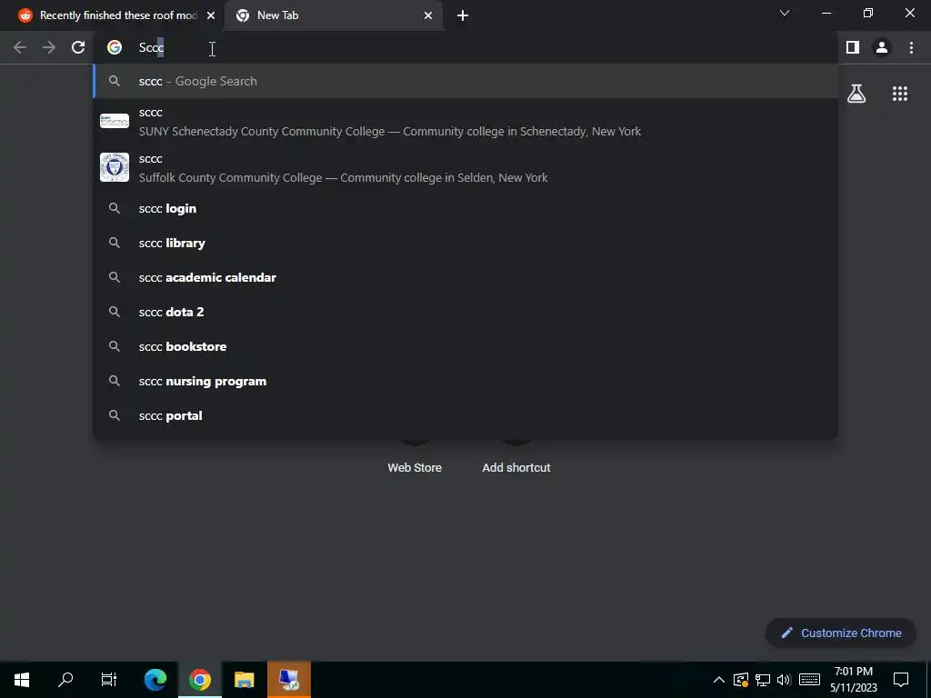Open Windows taskbar search

[x=65, y=680]
